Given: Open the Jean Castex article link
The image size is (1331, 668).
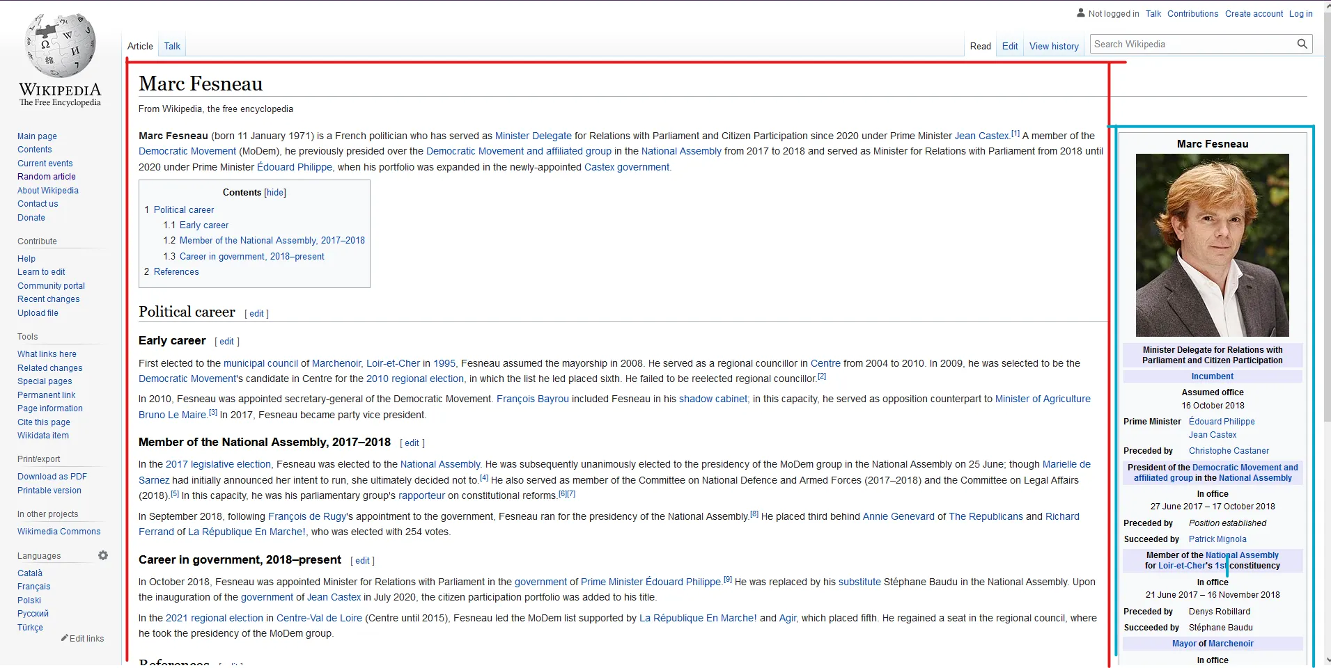Looking at the screenshot, I should click(980, 136).
